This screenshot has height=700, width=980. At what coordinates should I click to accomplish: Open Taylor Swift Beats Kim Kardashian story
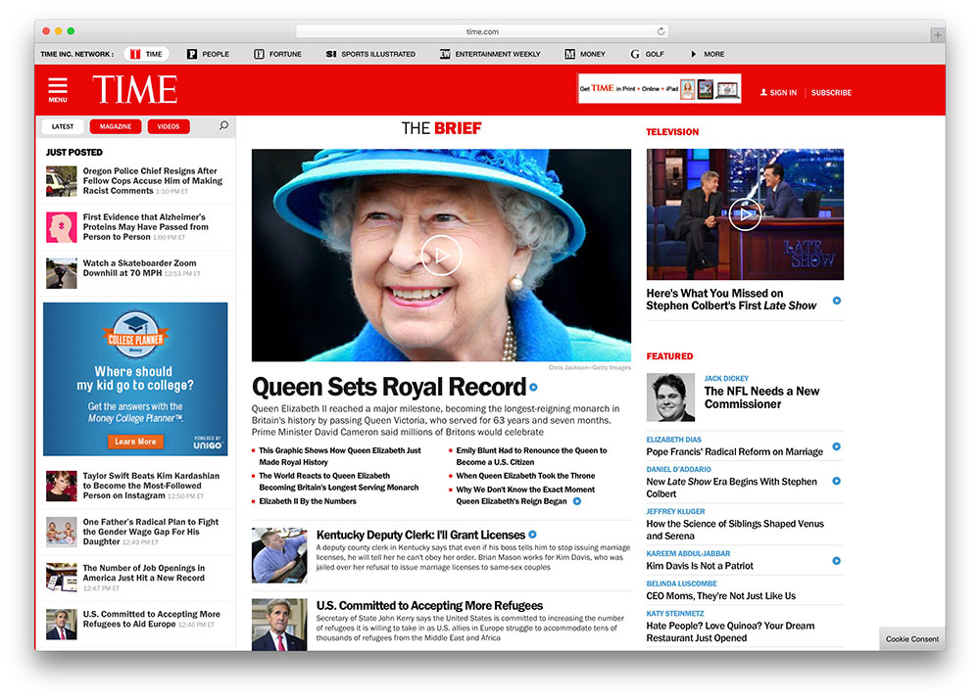(x=151, y=486)
